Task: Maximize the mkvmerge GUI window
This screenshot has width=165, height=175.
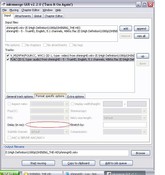Action: pos(144,5)
